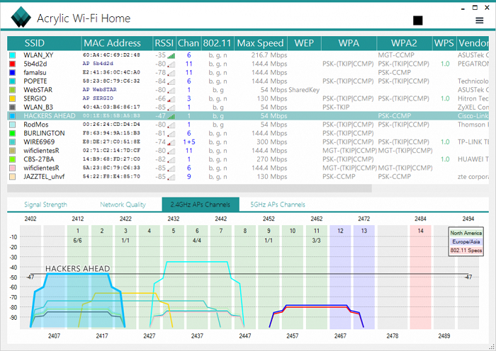Click the cyan color swatch for WLAN_XY
The height and width of the screenshot is (351, 496).
click(12, 55)
